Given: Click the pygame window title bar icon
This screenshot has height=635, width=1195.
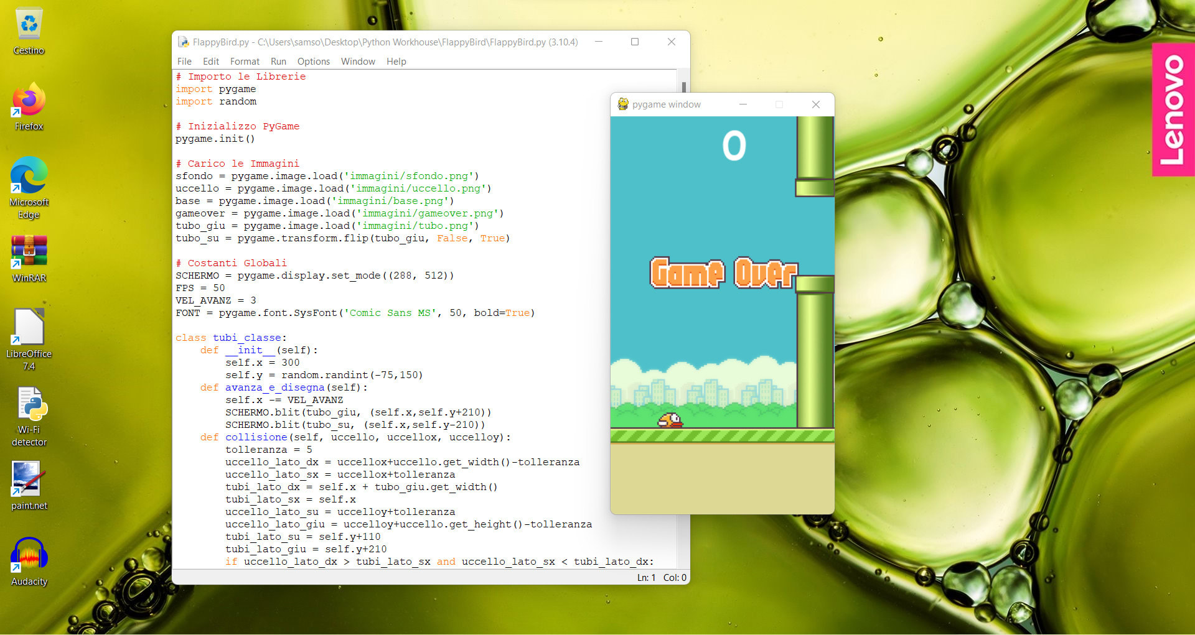Looking at the screenshot, I should point(622,104).
